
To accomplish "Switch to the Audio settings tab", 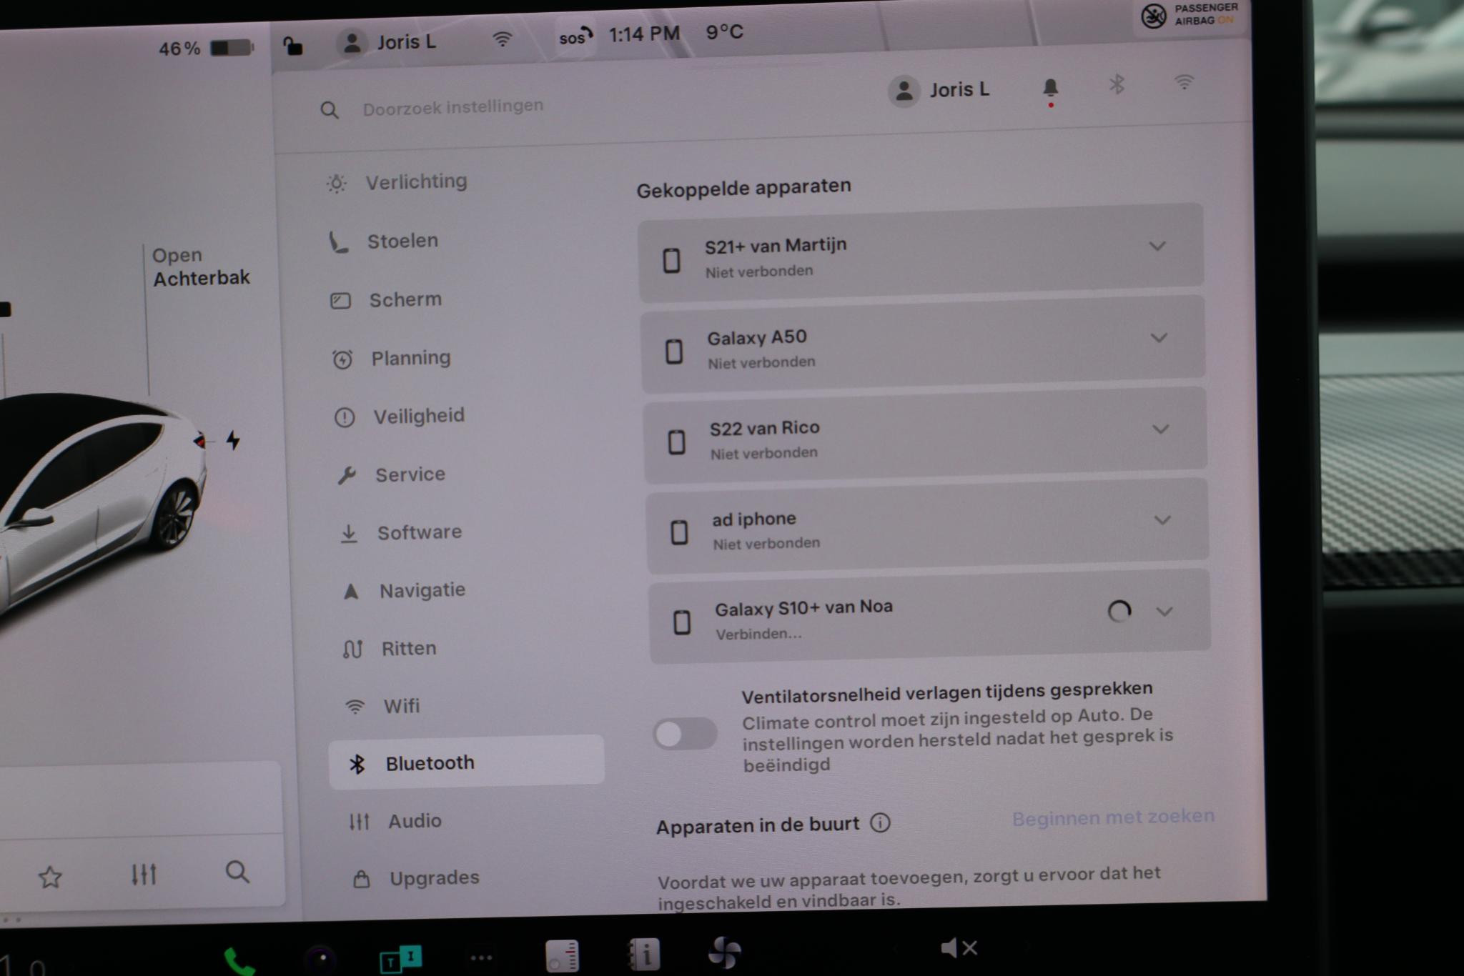I will tap(413, 820).
